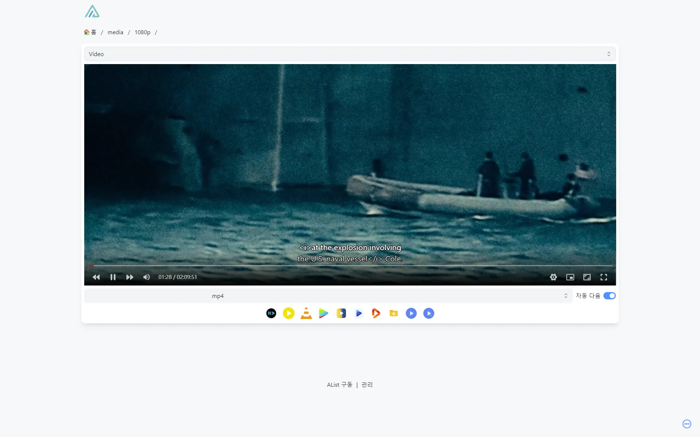Open the 관리 admin link
Image resolution: width=700 pixels, height=437 pixels.
click(x=366, y=385)
